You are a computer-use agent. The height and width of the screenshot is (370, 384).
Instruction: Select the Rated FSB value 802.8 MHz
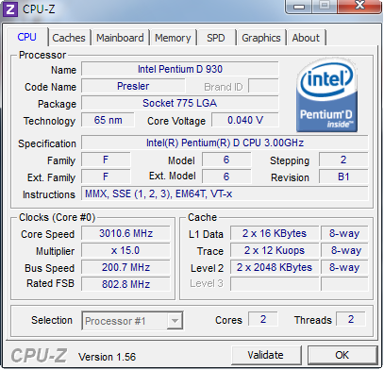tap(125, 284)
